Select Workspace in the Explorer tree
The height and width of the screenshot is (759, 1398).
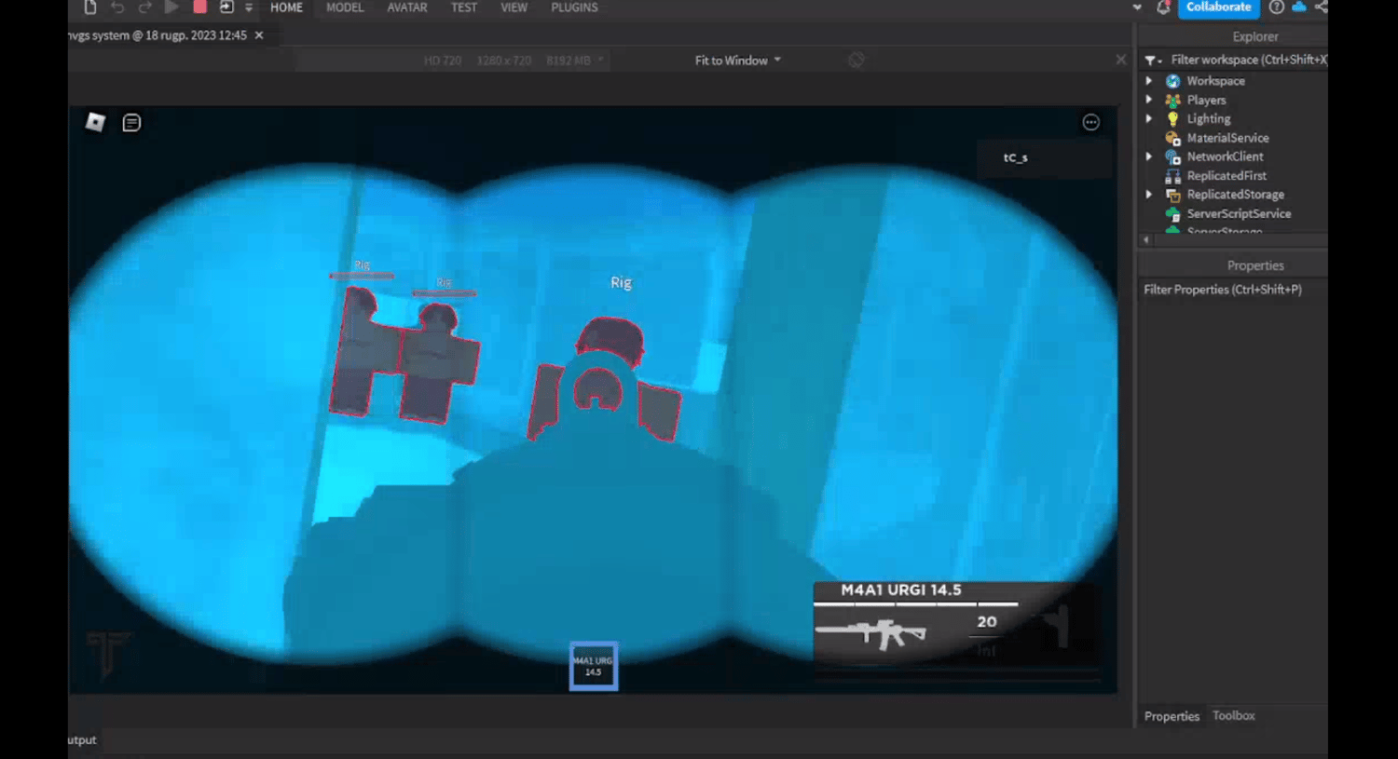pos(1215,81)
